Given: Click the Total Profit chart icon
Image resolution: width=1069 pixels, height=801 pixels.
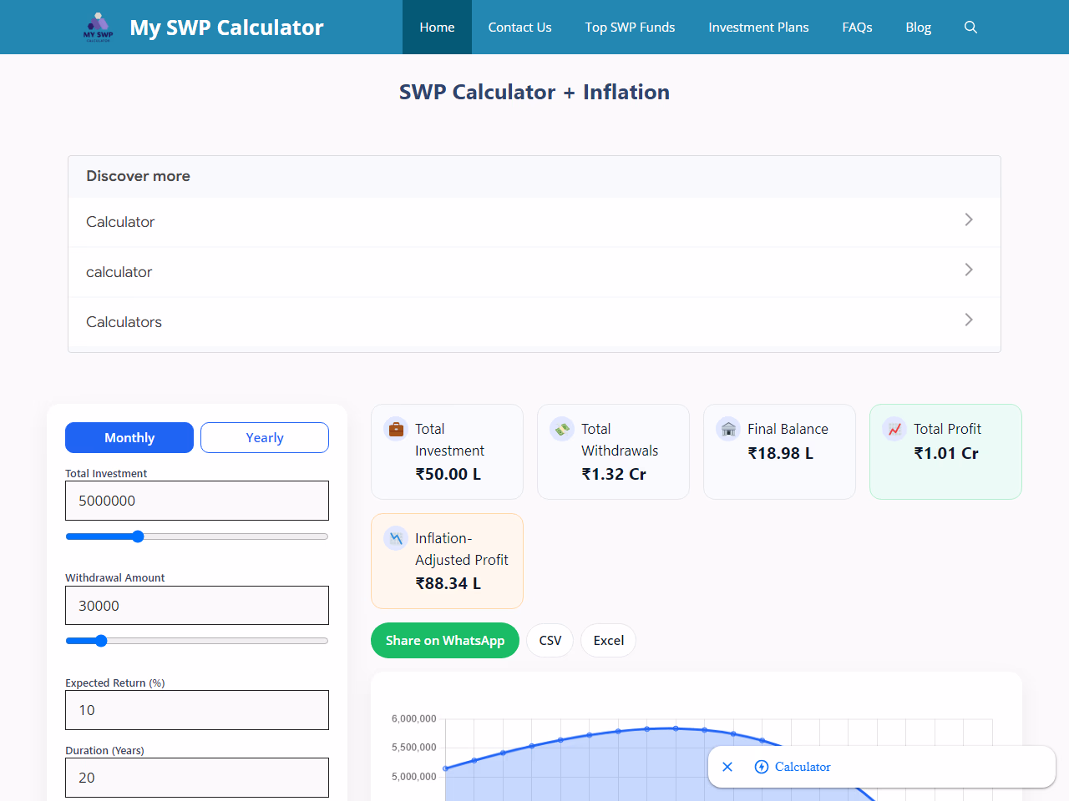Looking at the screenshot, I should 894,429.
